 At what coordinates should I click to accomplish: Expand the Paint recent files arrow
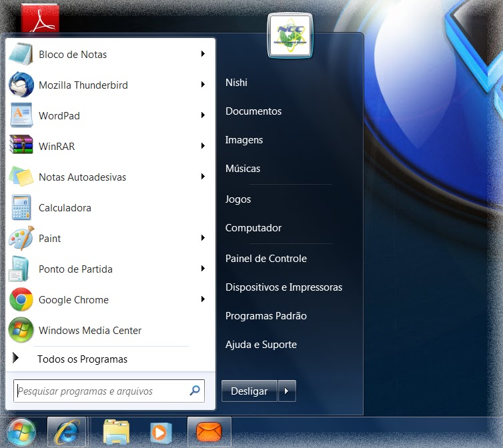203,237
